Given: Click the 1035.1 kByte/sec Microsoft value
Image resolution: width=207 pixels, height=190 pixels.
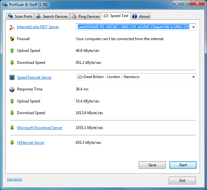Looking at the screenshot, I should point(89,128).
